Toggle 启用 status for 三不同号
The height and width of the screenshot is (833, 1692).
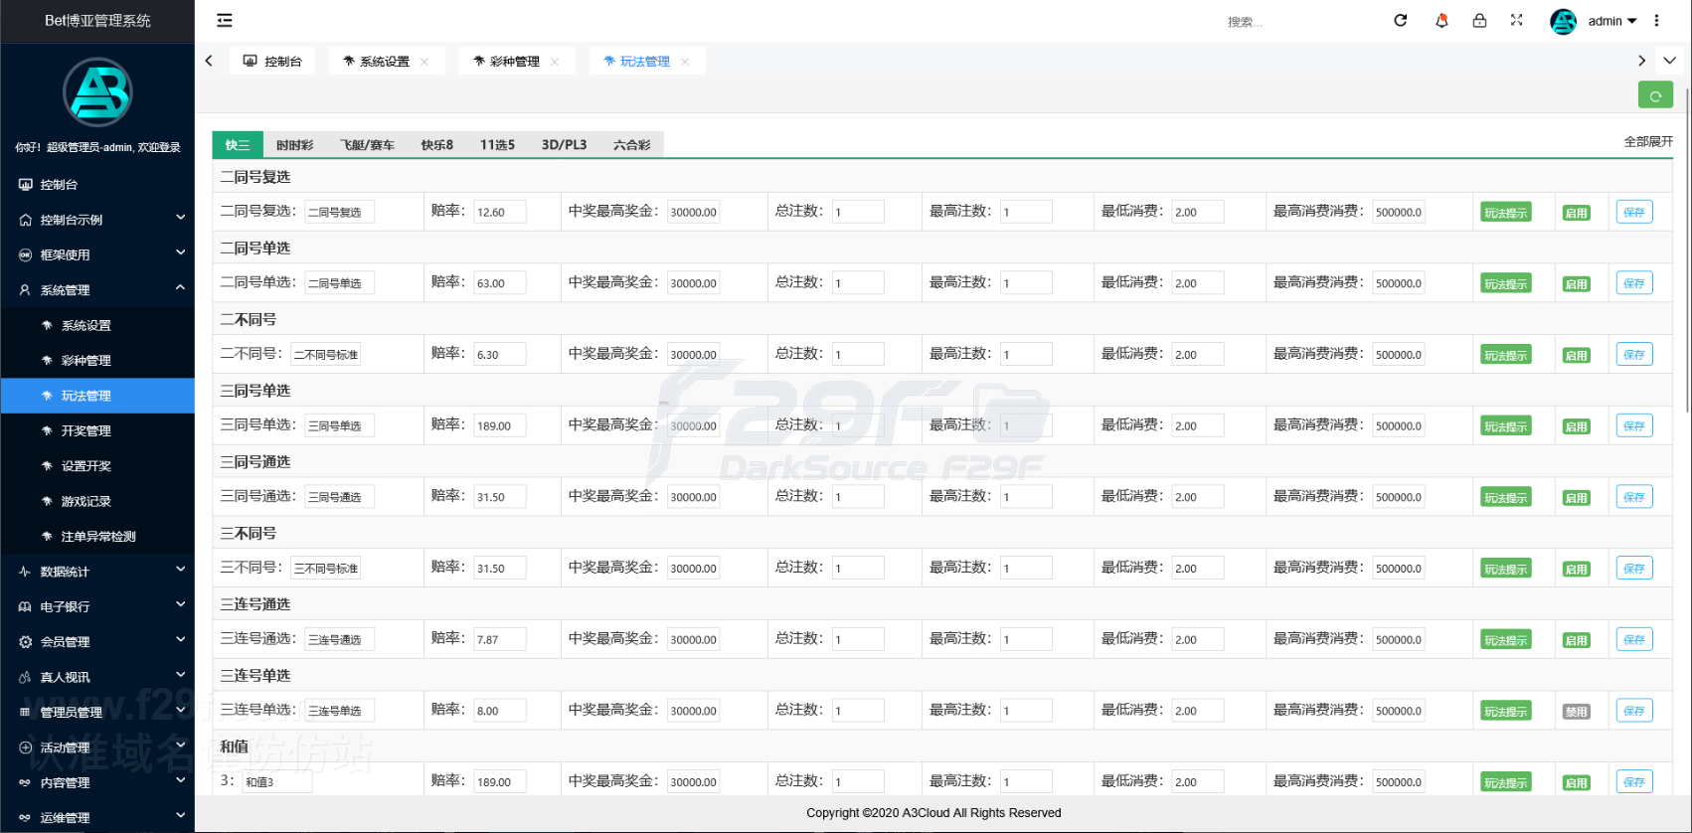[x=1576, y=569]
